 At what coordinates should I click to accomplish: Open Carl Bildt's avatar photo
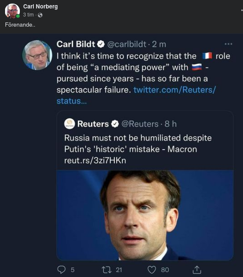point(37,55)
